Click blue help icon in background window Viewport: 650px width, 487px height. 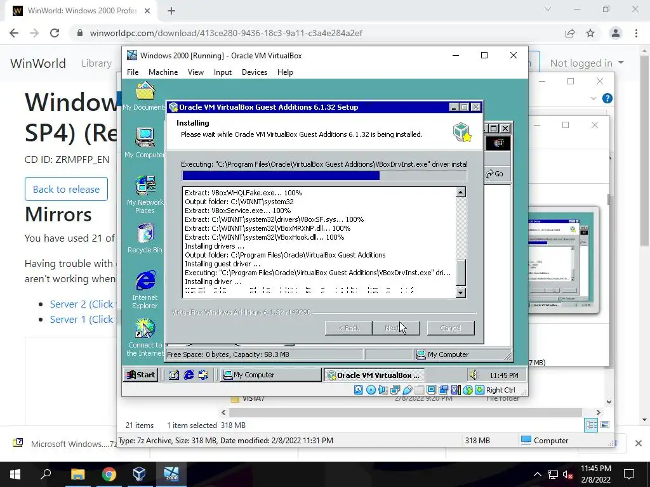pyautogui.click(x=607, y=98)
